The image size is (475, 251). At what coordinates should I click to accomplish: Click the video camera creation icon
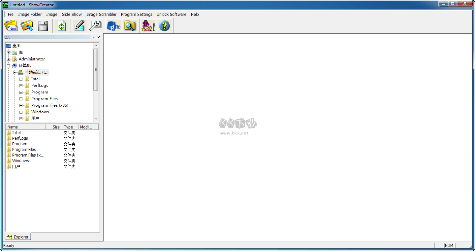tap(113, 26)
